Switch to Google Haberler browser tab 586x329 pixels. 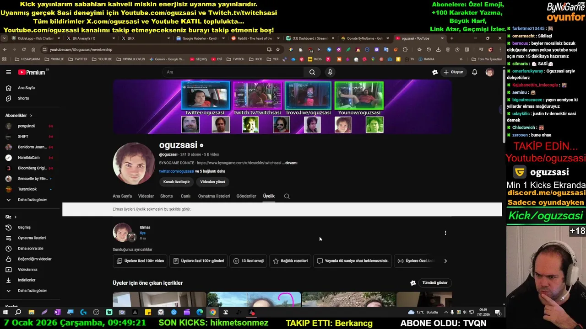(x=200, y=38)
